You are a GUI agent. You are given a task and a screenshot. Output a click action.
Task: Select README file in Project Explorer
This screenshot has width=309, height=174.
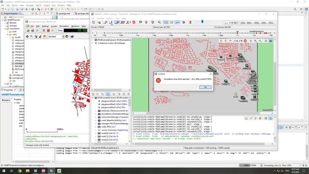[18, 66]
